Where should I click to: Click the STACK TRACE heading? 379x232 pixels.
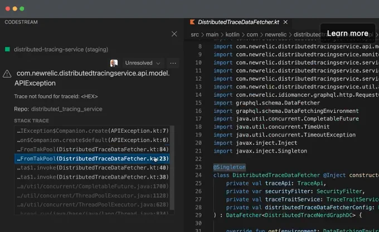[31, 121]
